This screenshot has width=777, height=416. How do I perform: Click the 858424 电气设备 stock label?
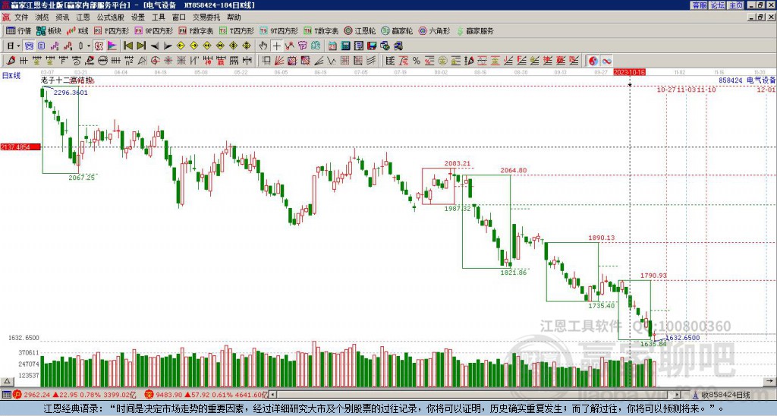tap(747, 80)
